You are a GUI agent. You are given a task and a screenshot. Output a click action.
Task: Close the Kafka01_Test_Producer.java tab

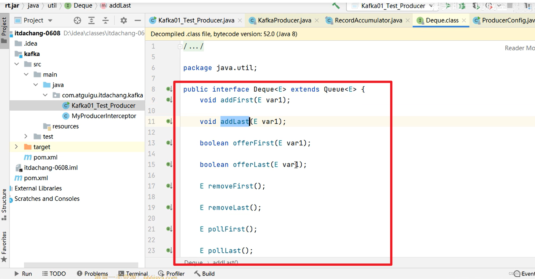(240, 21)
